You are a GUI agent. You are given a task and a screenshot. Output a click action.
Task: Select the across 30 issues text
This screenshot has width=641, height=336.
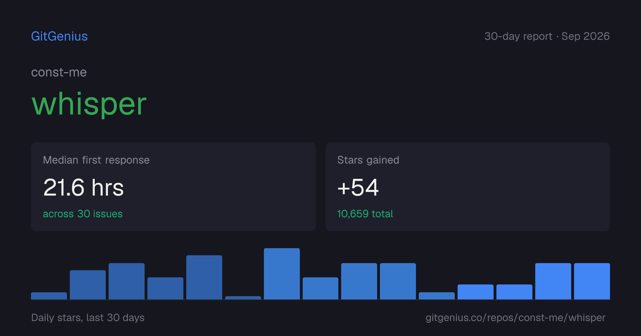tap(83, 214)
